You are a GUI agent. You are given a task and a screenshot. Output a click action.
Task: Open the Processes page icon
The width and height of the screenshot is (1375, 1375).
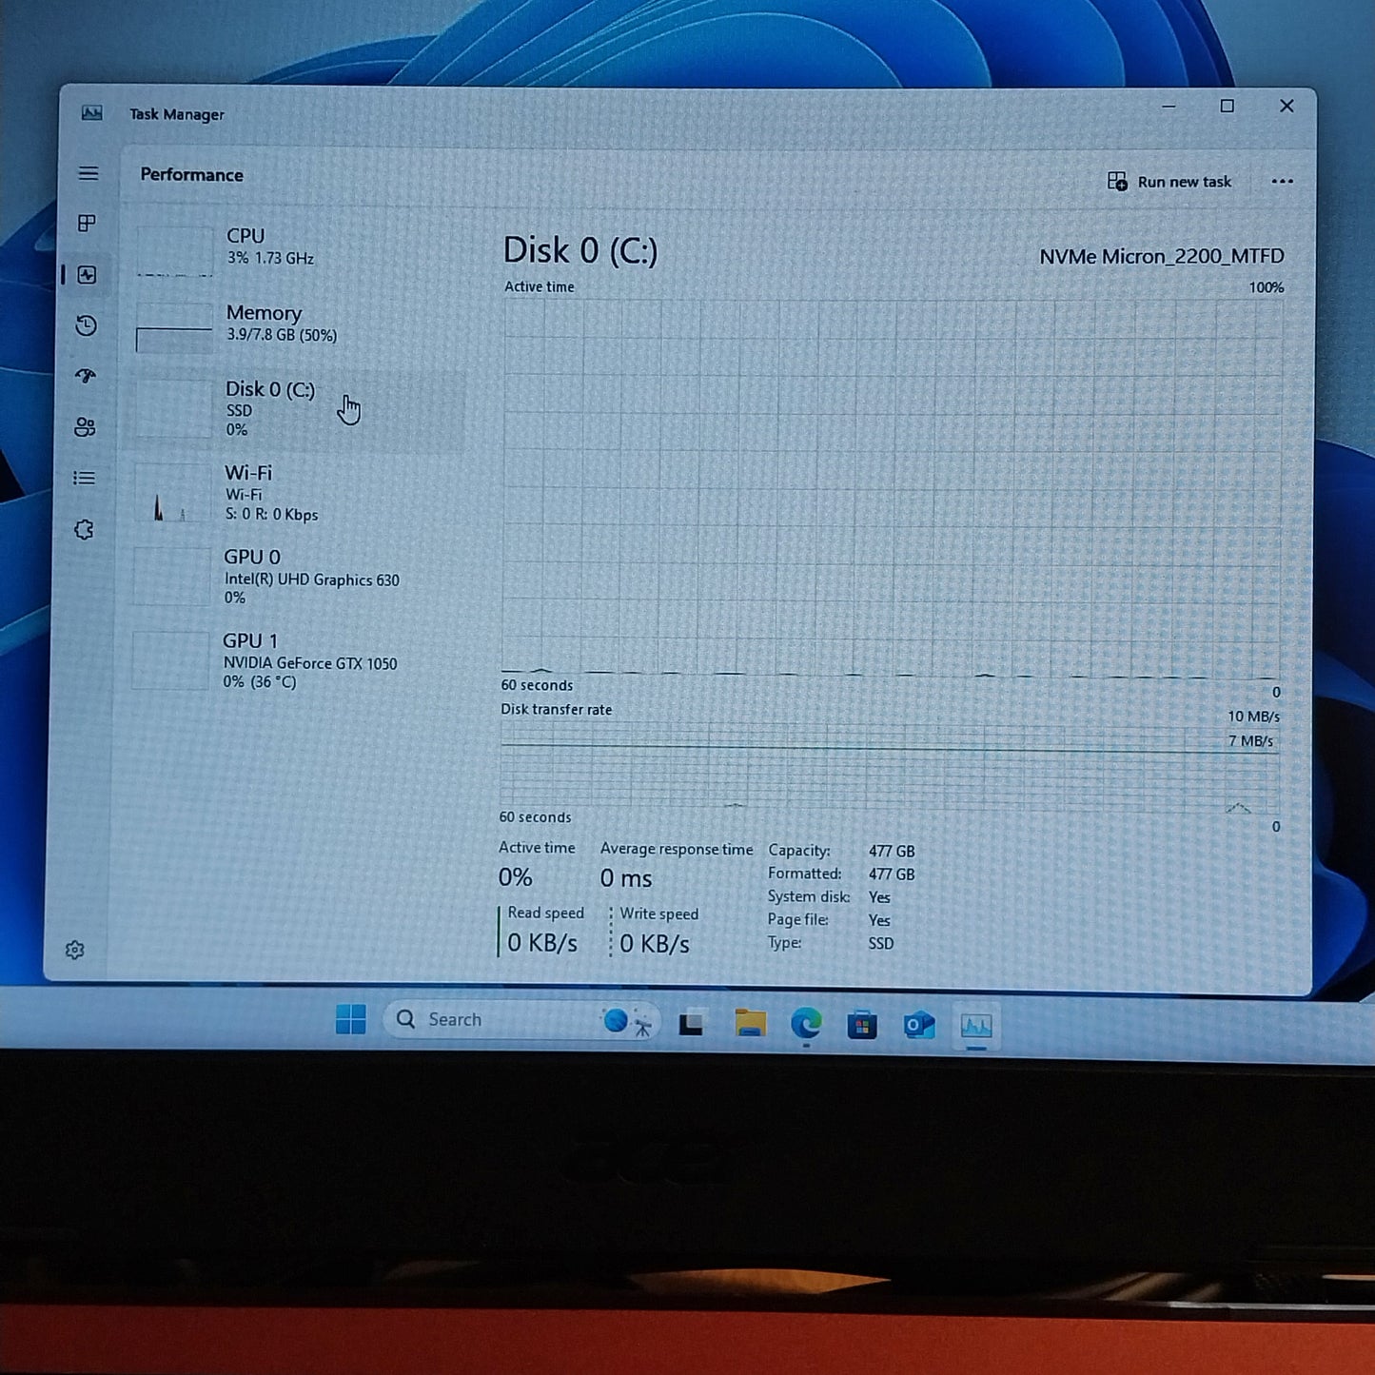[87, 224]
